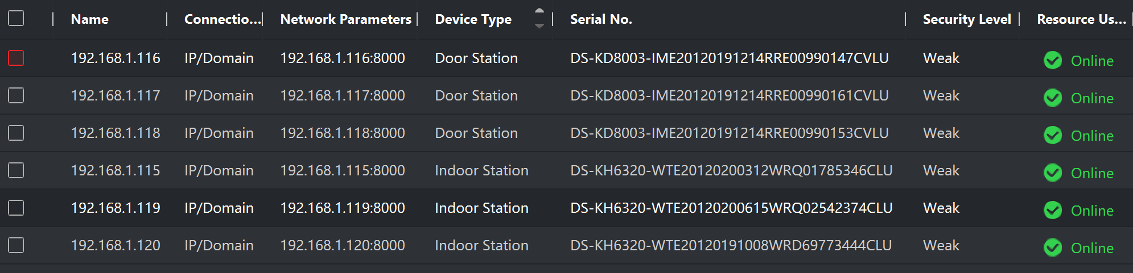Check the box for device 192.168.1.116
The height and width of the screenshot is (273, 1133).
[16, 58]
